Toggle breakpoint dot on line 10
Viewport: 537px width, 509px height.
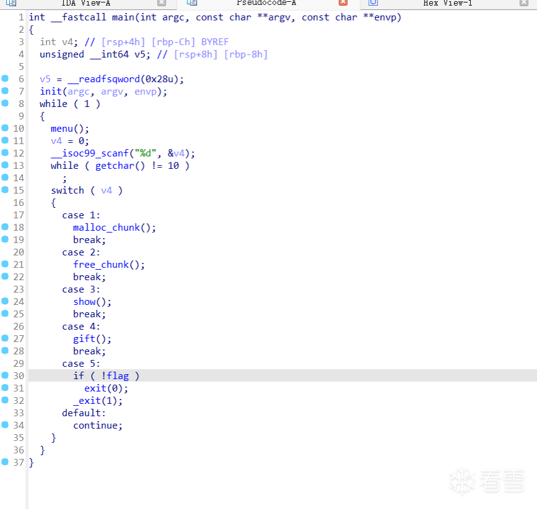click(x=5, y=128)
